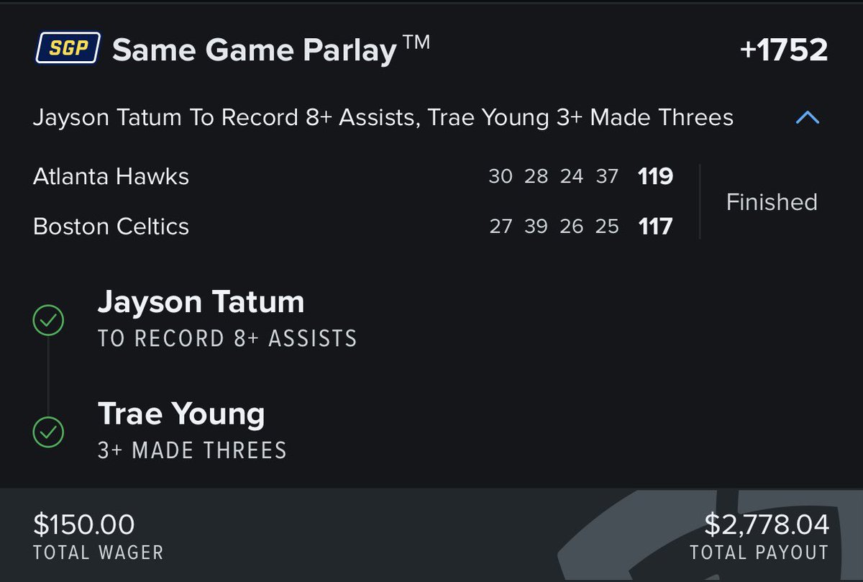Click the To Record 8+ Assists line
863x582 pixels.
tap(227, 339)
